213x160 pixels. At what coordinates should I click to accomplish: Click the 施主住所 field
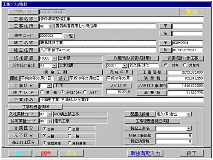click(x=98, y=50)
